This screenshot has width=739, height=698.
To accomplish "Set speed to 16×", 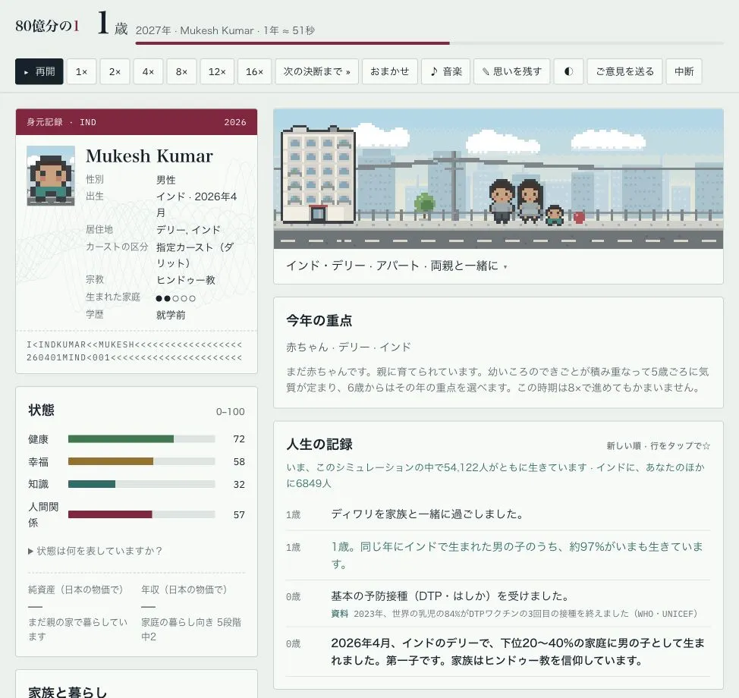I will [x=254, y=71].
